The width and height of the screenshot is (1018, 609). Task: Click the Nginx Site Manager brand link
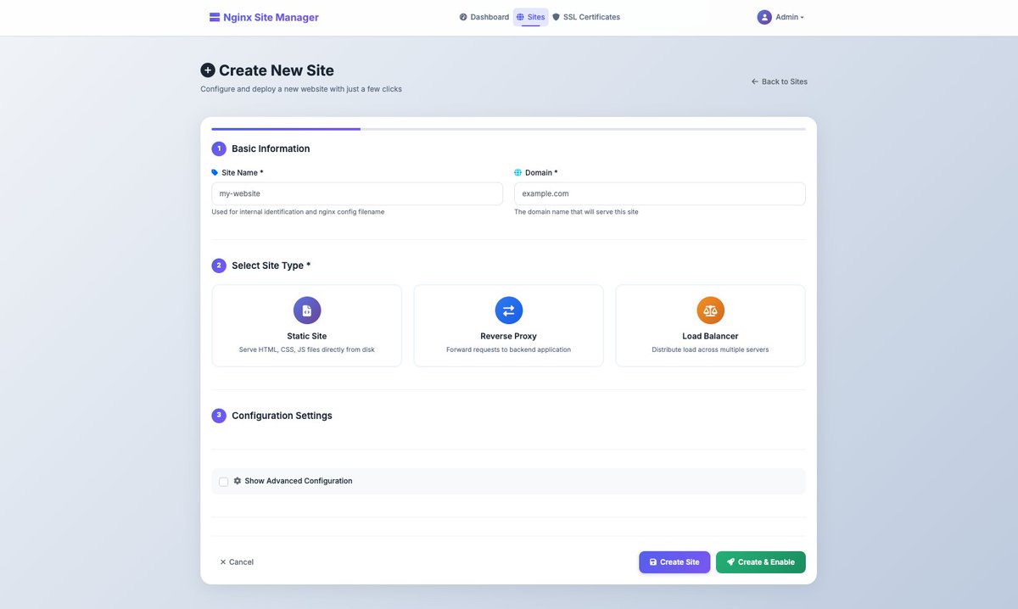264,17
